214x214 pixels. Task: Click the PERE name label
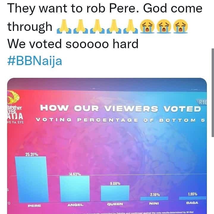coord(34,206)
